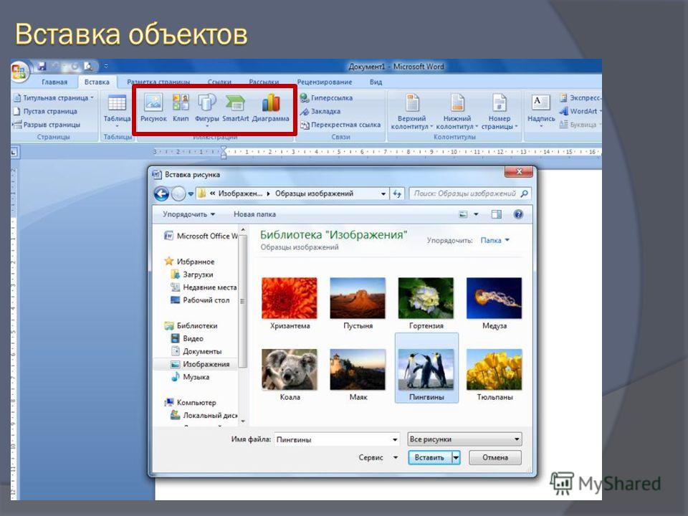The width and height of the screenshot is (688, 516).
Task: Open Рабочий стол in the navigation pane
Action: [200, 300]
